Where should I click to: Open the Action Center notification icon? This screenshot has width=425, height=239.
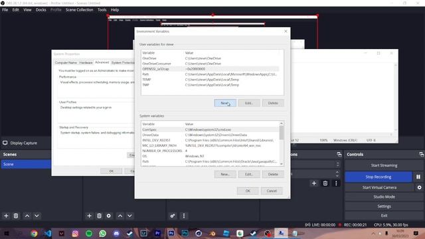416,233
